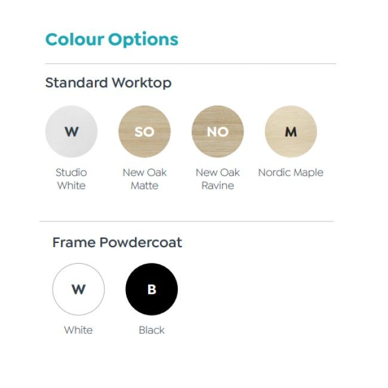The height and width of the screenshot is (388, 388).
Task: Choose the White frame powdercoat swatch
Action: point(78,290)
